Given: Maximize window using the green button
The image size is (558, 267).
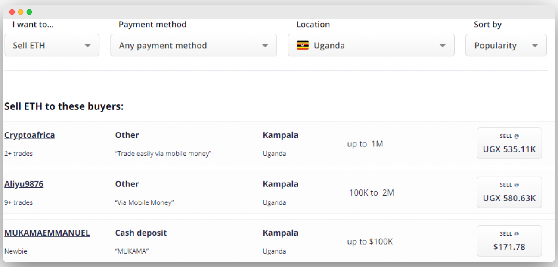Looking at the screenshot, I should (29, 12).
